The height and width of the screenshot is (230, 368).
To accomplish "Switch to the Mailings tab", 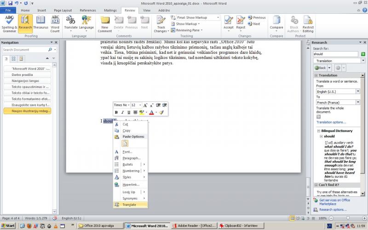I will coord(110,10).
